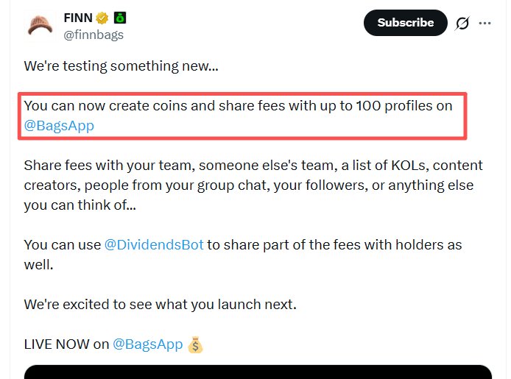Click the money bag emoji after LIVE NOW
Image resolution: width=511 pixels, height=379 pixels.
tap(195, 344)
